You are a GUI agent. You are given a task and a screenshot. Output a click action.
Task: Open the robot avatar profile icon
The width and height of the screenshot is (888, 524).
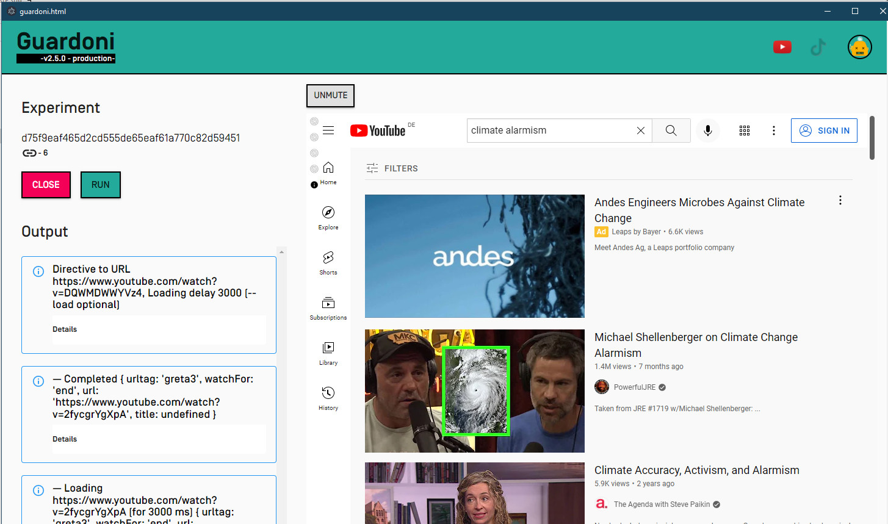click(859, 47)
